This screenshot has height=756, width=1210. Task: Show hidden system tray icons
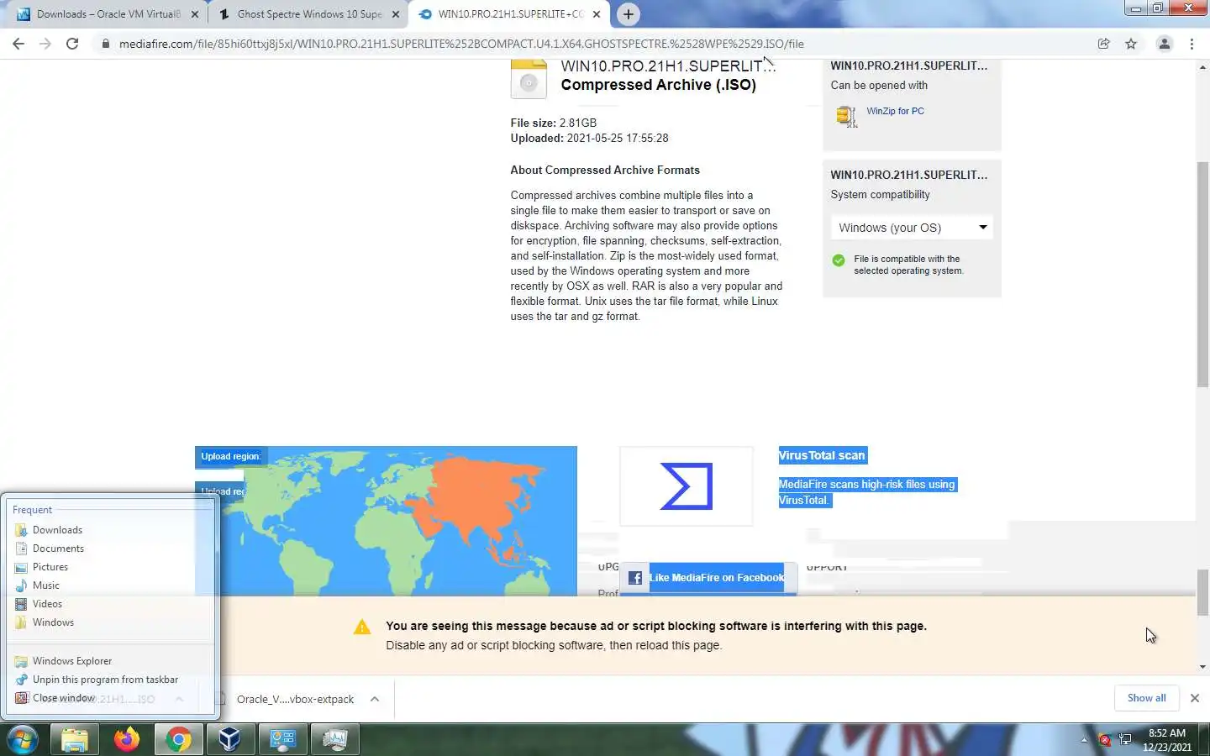[x=1084, y=740]
